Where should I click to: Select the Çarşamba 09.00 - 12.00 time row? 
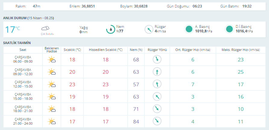[23, 72]
